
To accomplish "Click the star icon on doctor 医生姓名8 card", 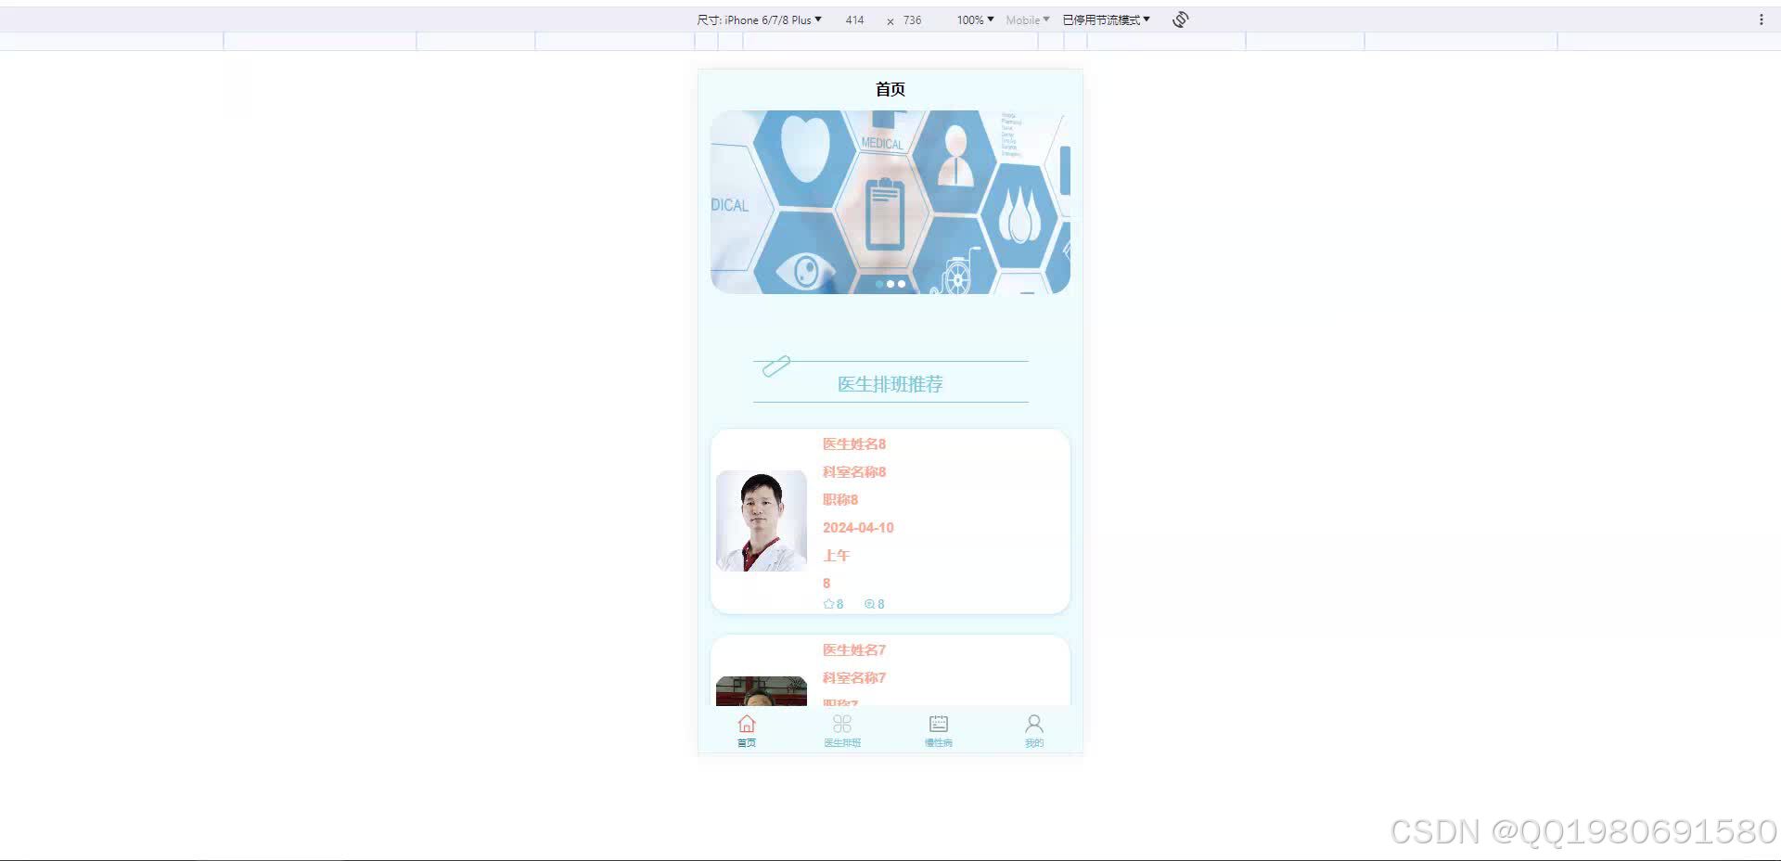I will [x=827, y=603].
